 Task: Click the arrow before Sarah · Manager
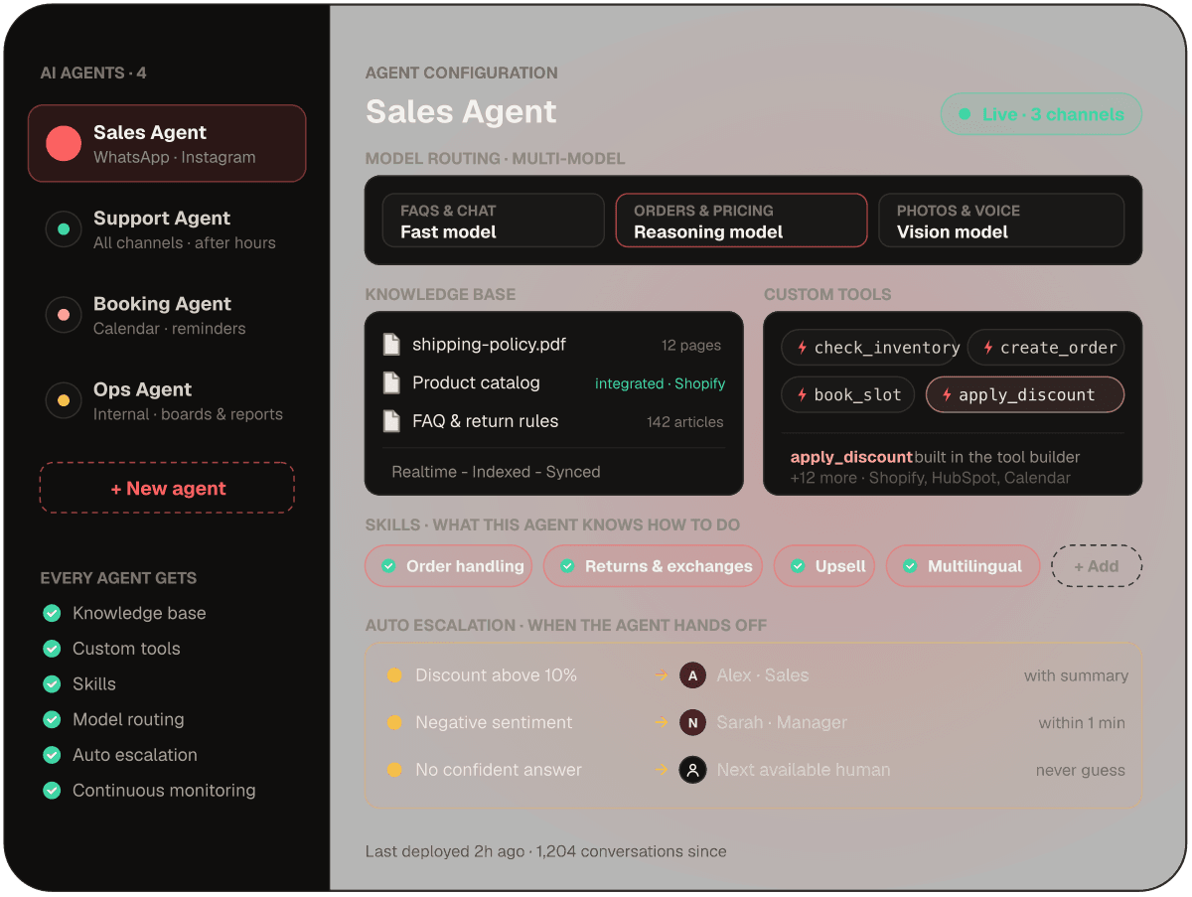click(x=662, y=722)
